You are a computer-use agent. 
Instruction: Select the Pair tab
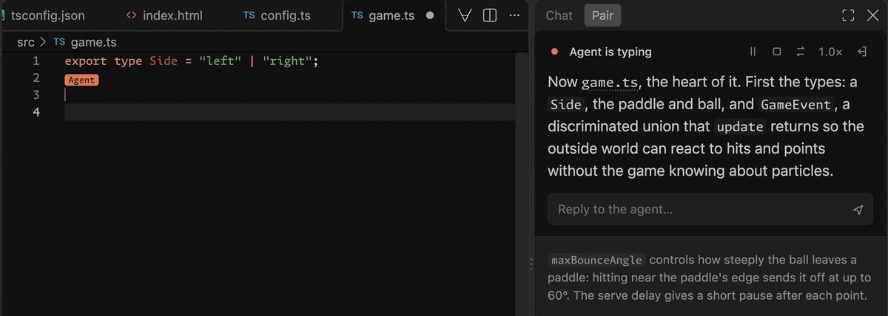602,16
